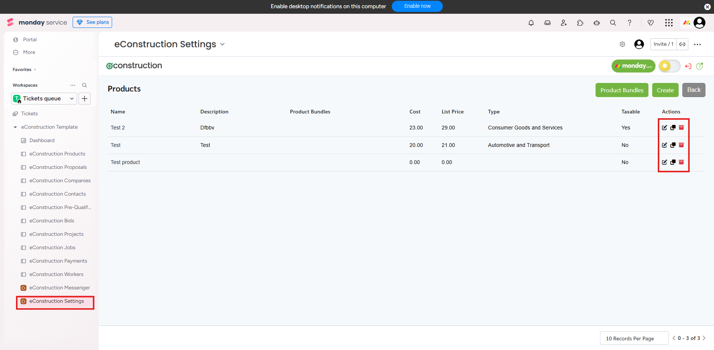Click the red logout arrow icon

click(688, 66)
